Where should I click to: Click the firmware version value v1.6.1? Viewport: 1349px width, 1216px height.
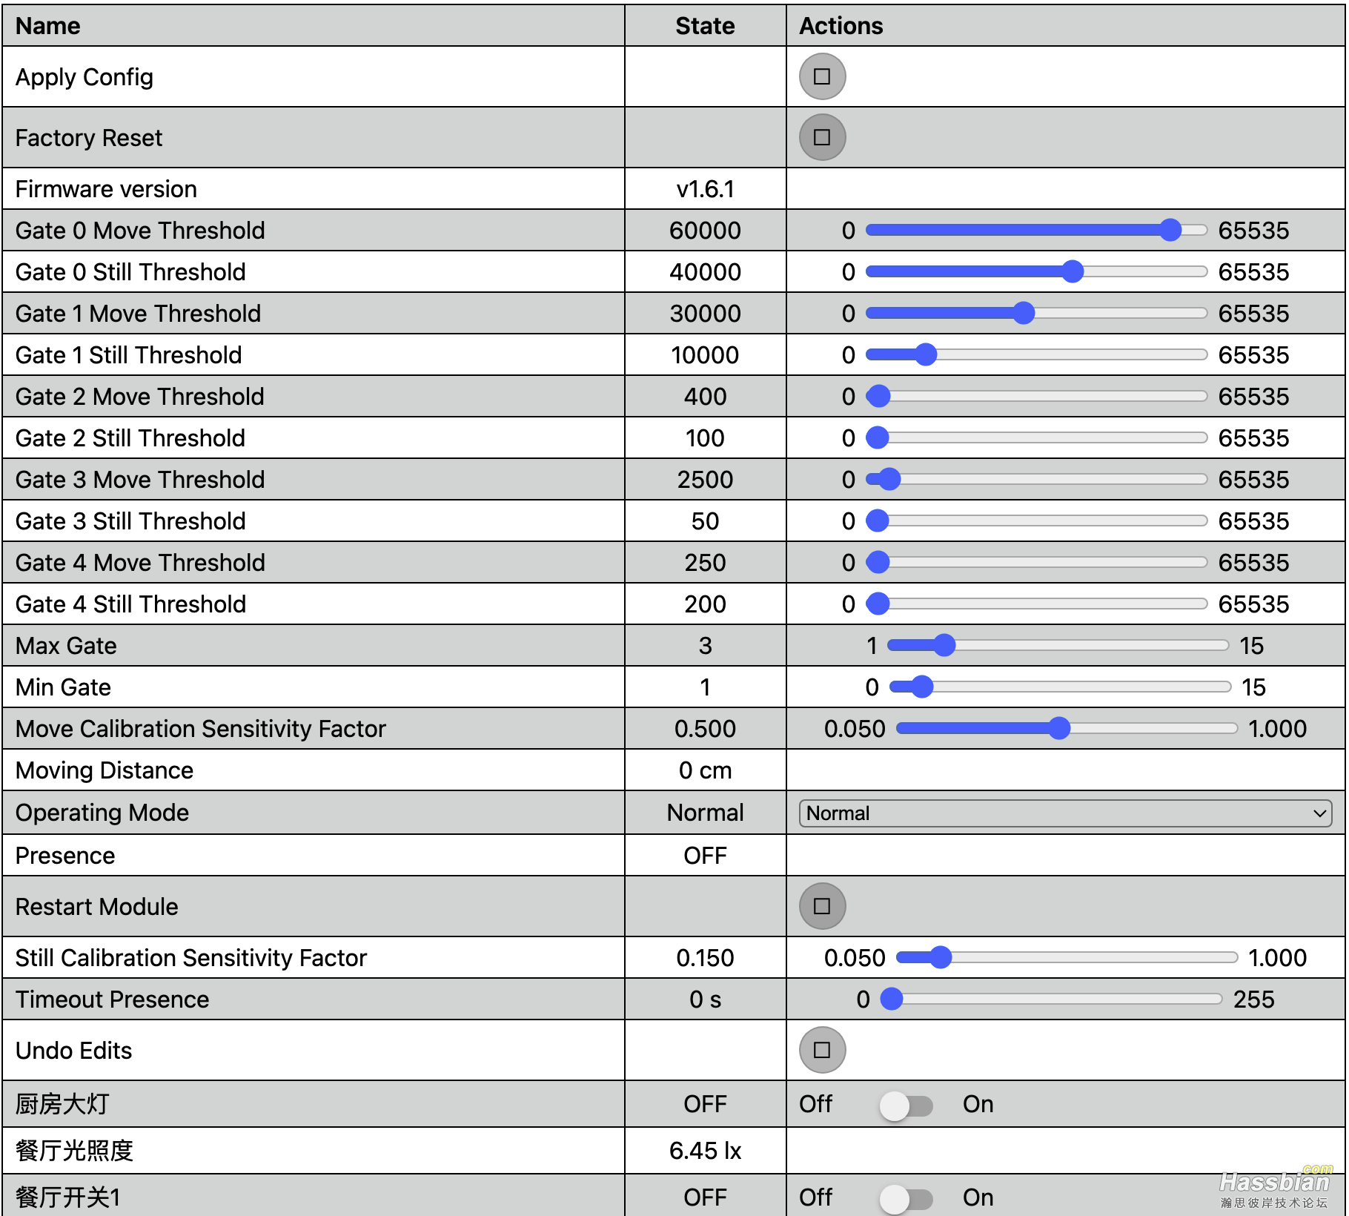(705, 189)
